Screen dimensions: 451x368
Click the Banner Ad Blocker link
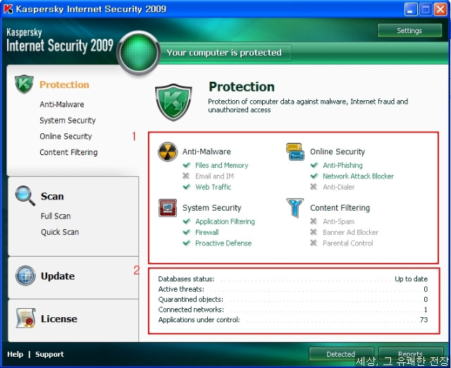click(350, 232)
